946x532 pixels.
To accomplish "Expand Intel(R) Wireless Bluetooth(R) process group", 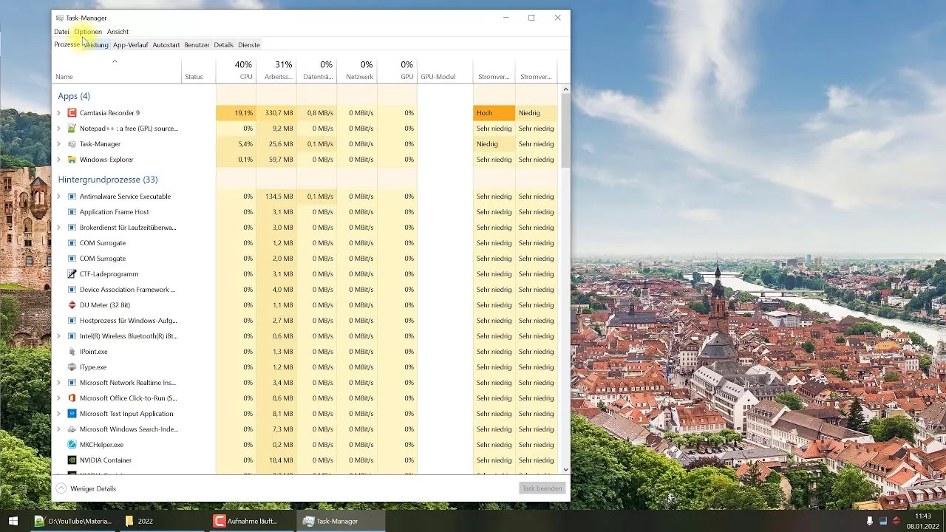I will 59,335.
